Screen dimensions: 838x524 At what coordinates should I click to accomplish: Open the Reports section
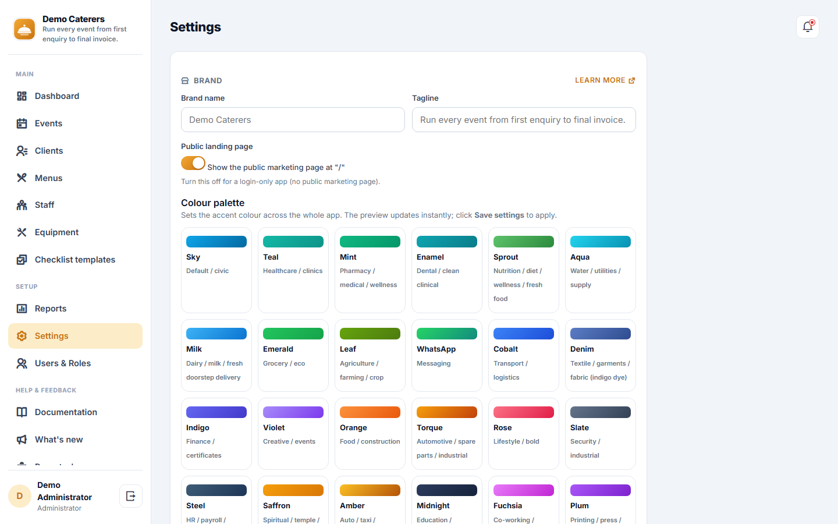coord(75,309)
